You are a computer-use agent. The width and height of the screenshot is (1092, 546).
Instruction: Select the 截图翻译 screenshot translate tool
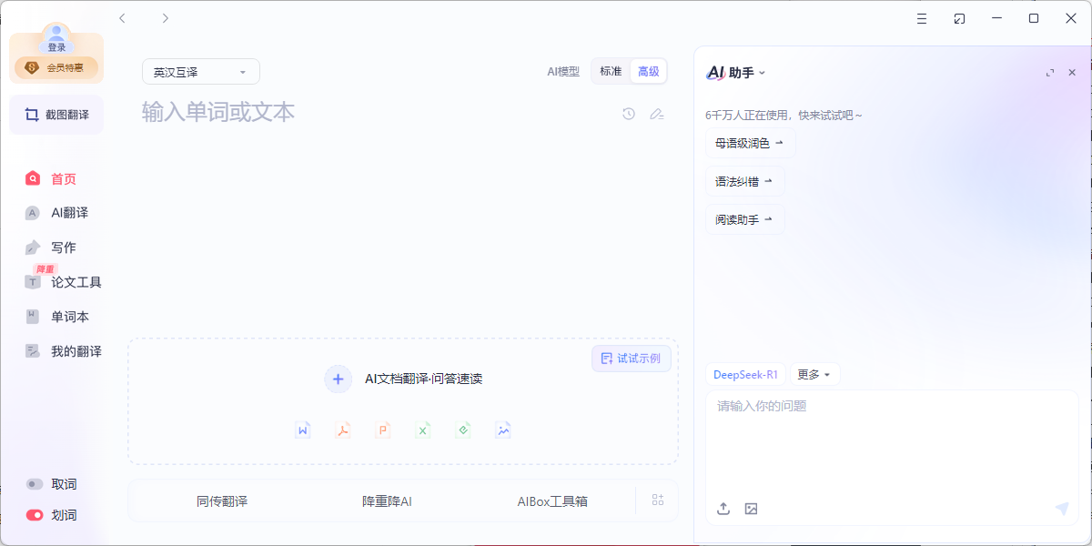point(56,115)
